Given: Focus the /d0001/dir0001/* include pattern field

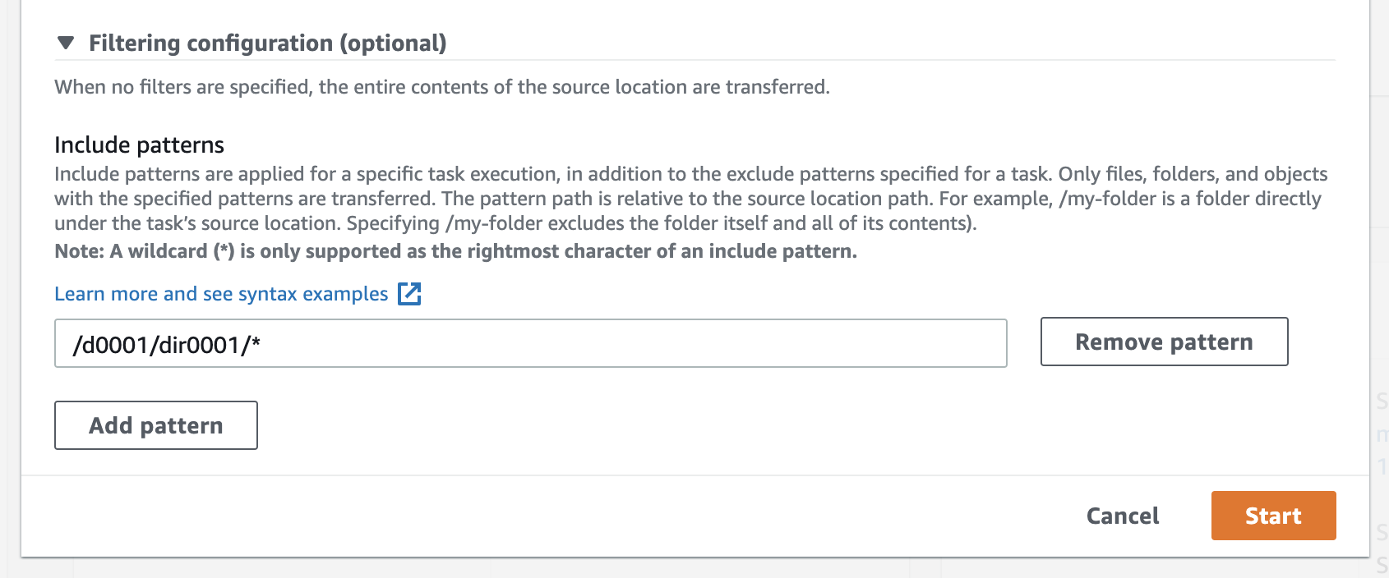Looking at the screenshot, I should point(530,343).
